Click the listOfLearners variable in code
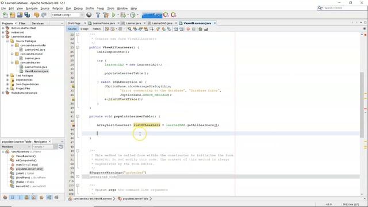The width and height of the screenshot is (368, 207). pyautogui.click(x=147, y=125)
